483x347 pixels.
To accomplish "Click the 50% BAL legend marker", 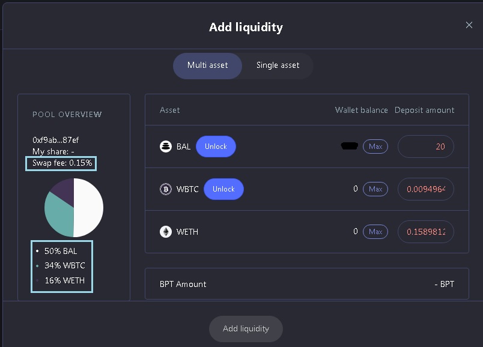I will click(37, 251).
